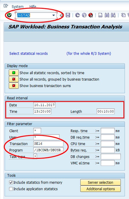Select Show all records, grouped by business transaction
The height and width of the screenshot is (199, 129).
point(14,79)
